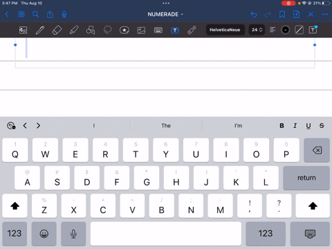Open text alignment options

pyautogui.click(x=273, y=30)
